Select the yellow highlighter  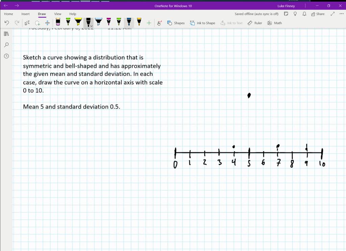pos(78,22)
